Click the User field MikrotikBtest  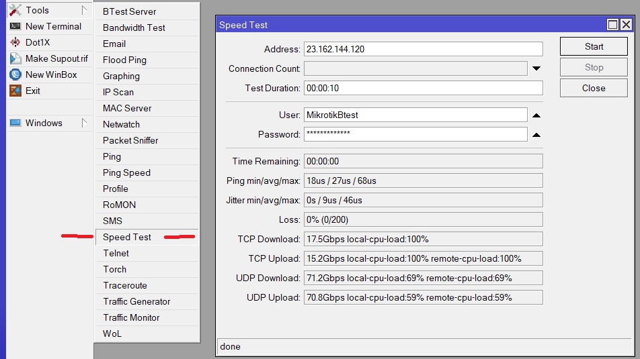(x=415, y=115)
